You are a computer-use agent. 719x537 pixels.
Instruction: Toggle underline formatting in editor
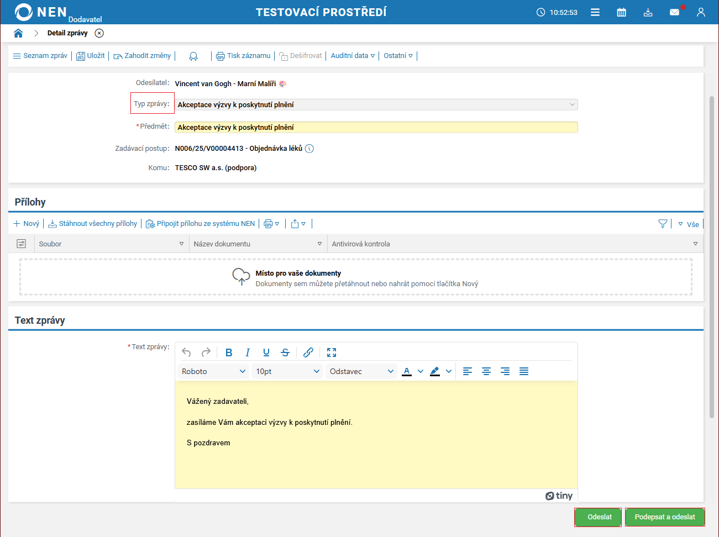pyautogui.click(x=266, y=352)
